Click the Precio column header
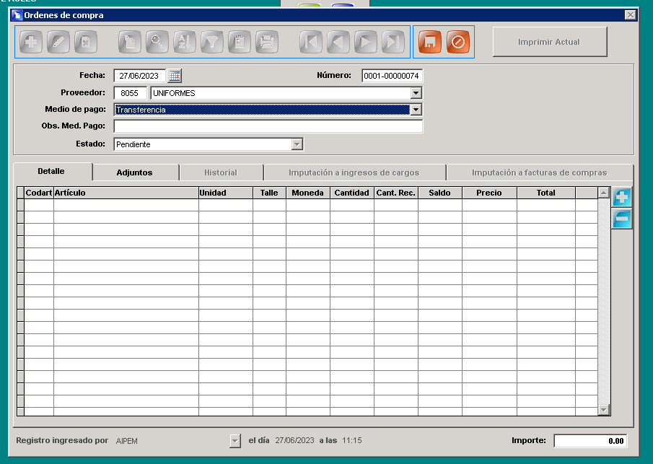 pos(489,193)
